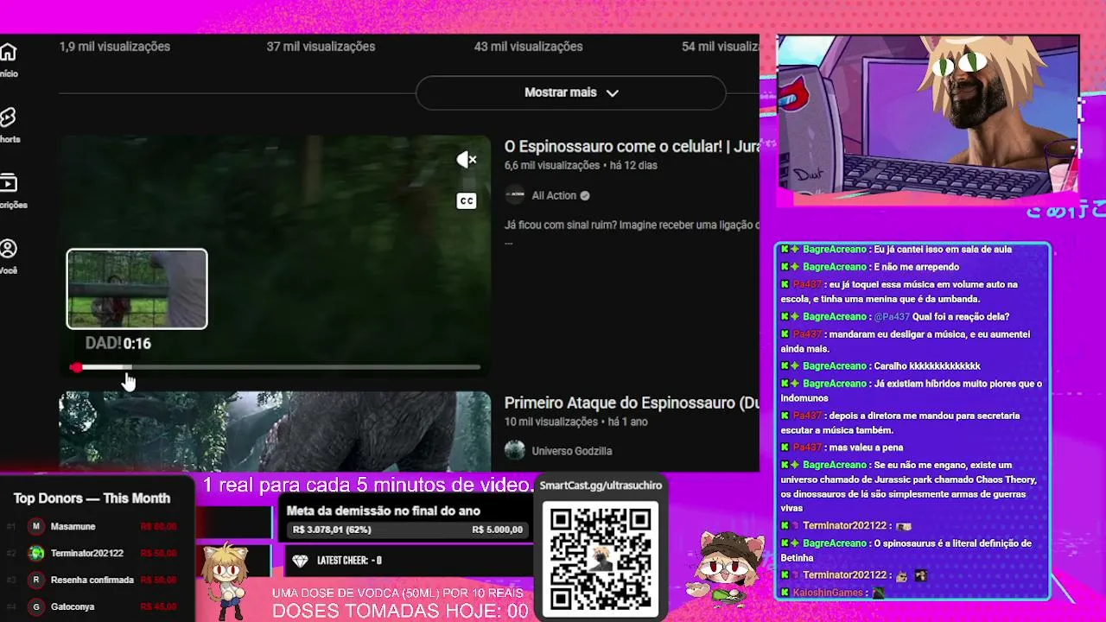Viewport: 1106px width, 622px height.
Task: Expand the Mostrar mais section
Action: 571,92
